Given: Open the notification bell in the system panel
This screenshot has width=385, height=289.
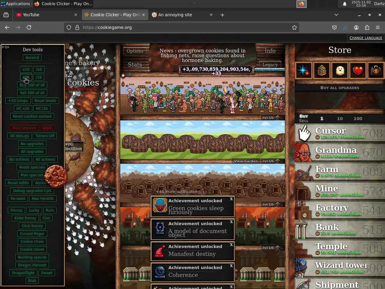Looking at the screenshot, I should [345, 4].
